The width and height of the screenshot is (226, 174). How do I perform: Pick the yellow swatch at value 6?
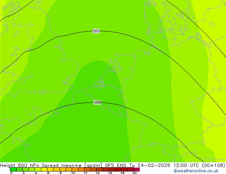point(50,170)
